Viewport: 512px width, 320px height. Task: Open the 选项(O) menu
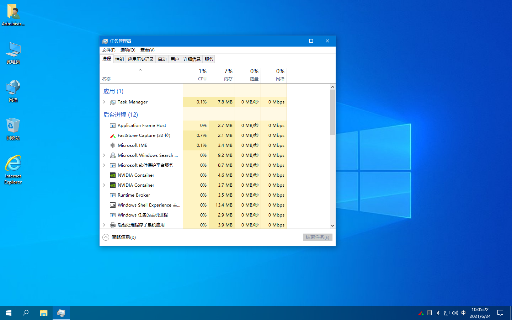(128, 50)
